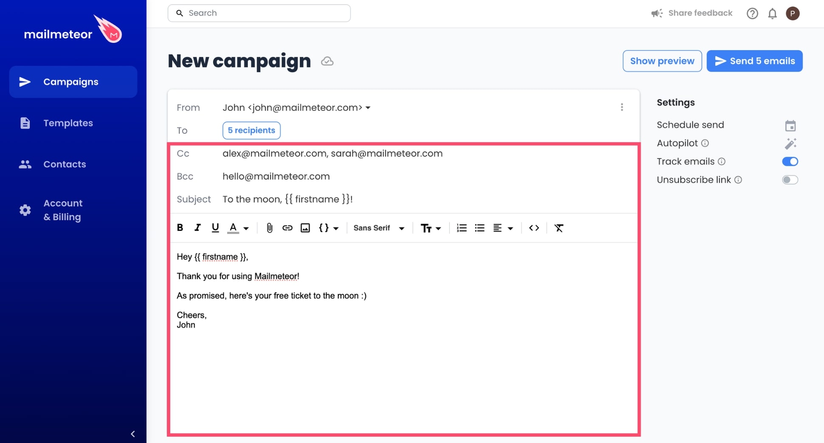Open the Sans Serif font dropdown
Screen dimensions: 824x443
pyautogui.click(x=379, y=228)
